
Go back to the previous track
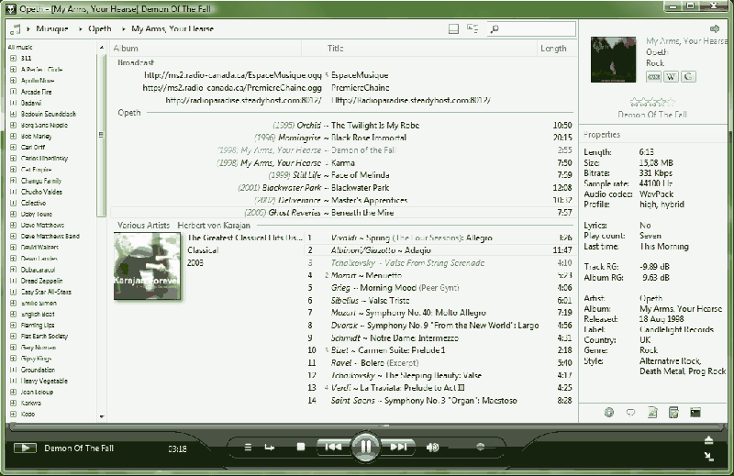[x=330, y=447]
